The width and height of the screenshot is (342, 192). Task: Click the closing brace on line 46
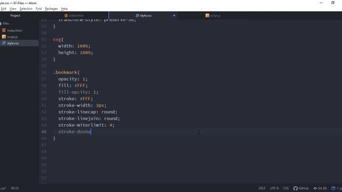click(x=54, y=139)
